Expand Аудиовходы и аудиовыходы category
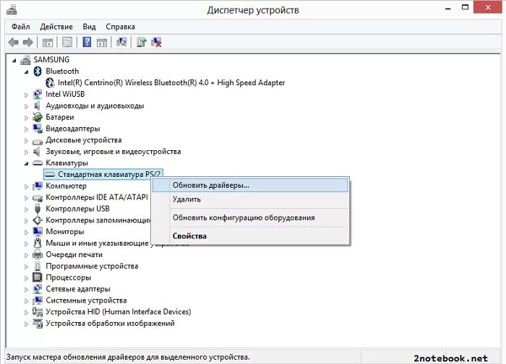 coord(27,106)
